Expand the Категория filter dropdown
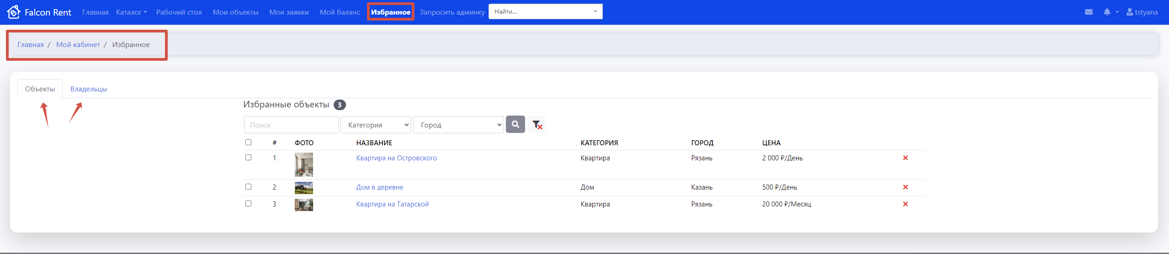This screenshot has width=1169, height=254. [x=376, y=125]
